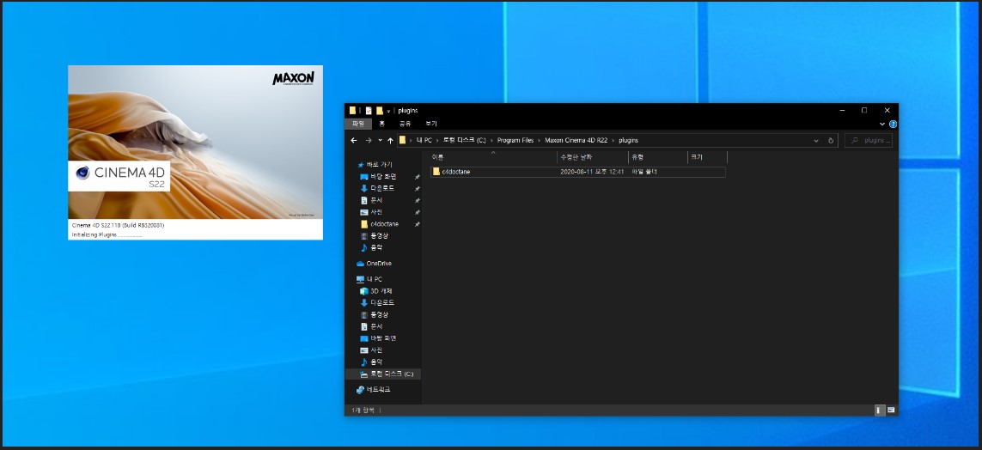This screenshot has height=450, width=982.
Task: Go forward with the right arrow
Action: (x=369, y=141)
